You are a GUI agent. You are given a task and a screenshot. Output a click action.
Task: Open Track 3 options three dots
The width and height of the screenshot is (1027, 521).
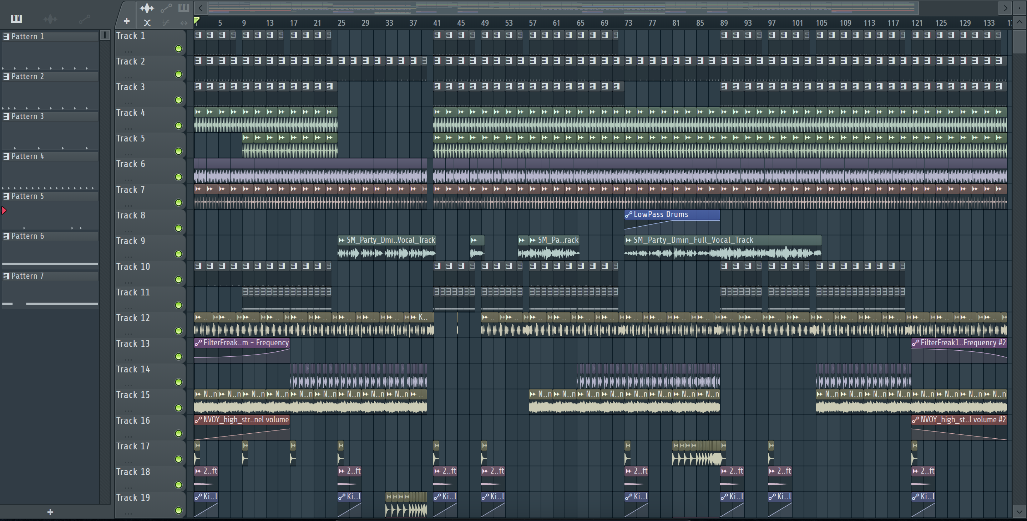pyautogui.click(x=128, y=103)
